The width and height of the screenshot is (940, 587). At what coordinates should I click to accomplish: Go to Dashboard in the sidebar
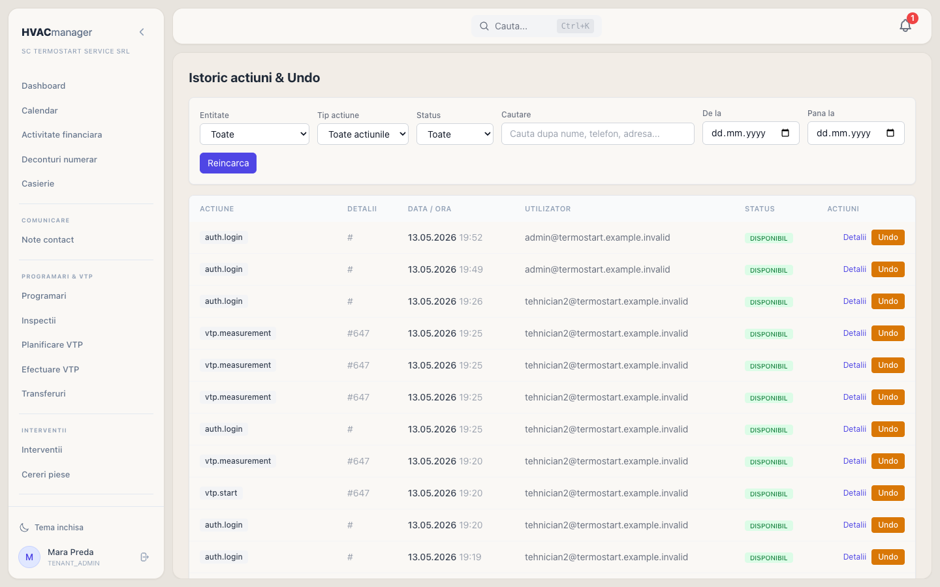(43, 86)
